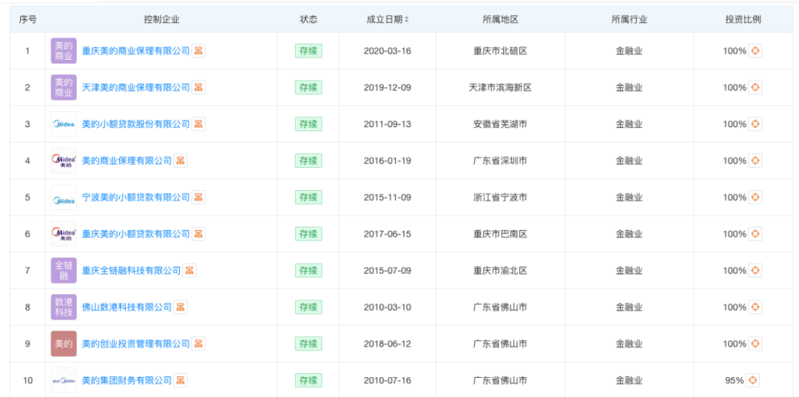
Task: Click investment path icon in row 6 (重庆市巴南区)
Action: click(755, 234)
